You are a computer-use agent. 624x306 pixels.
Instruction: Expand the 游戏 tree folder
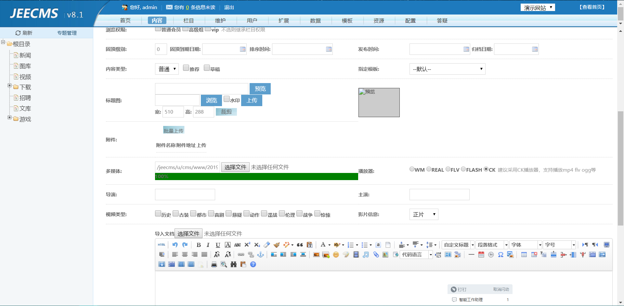pos(10,117)
